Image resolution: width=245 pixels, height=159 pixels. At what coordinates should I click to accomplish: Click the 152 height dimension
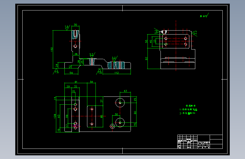(52, 50)
